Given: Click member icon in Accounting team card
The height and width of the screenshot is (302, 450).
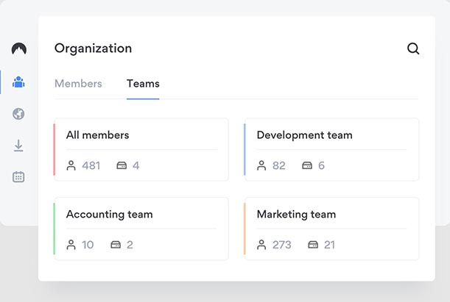Looking at the screenshot, I should tap(71, 245).
